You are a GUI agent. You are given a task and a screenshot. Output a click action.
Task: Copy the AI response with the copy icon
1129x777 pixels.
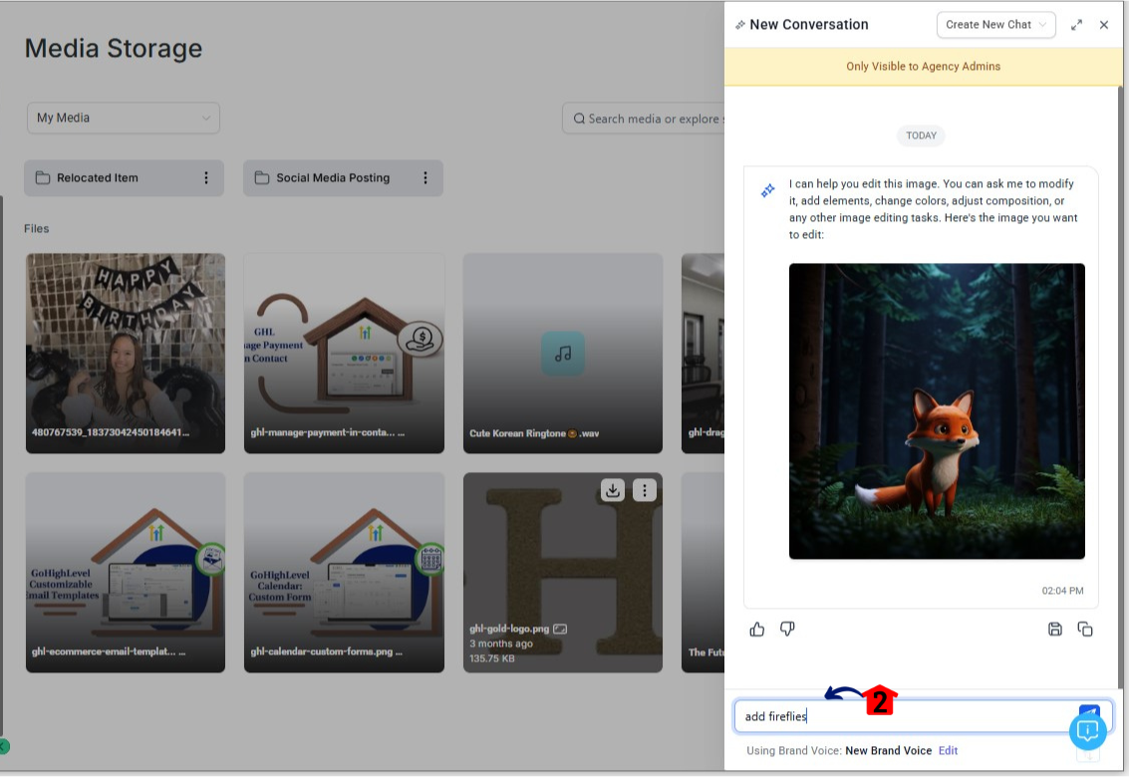(x=1085, y=629)
